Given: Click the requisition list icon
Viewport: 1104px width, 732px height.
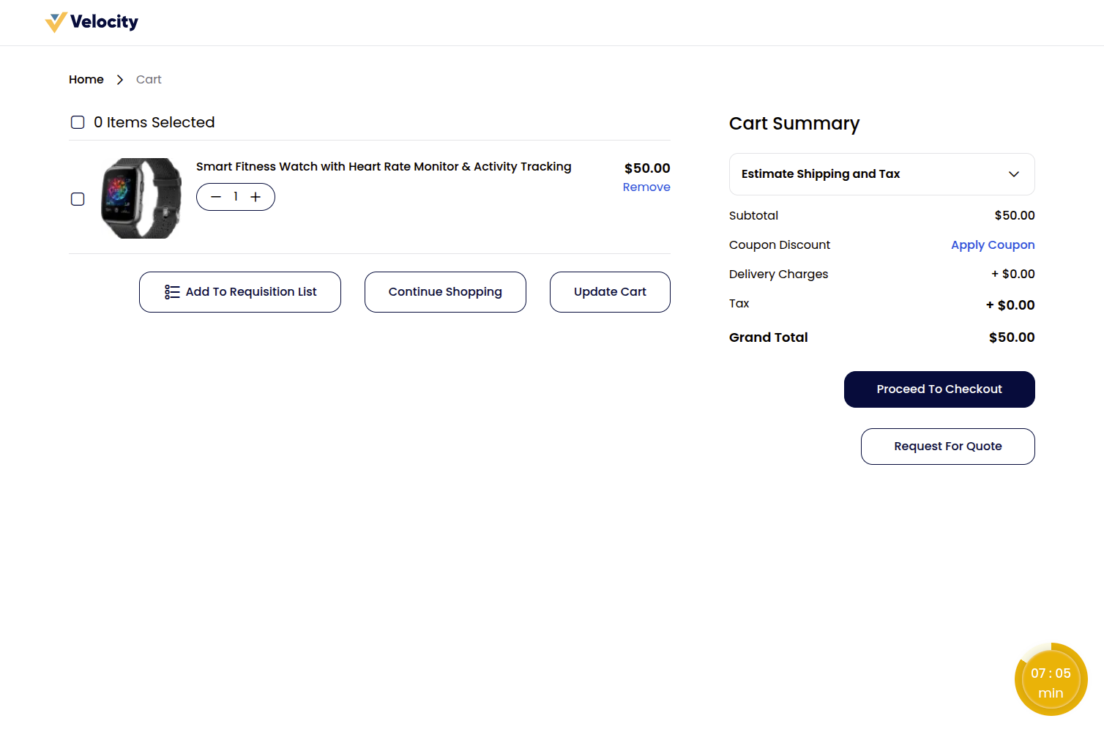Looking at the screenshot, I should 172,292.
